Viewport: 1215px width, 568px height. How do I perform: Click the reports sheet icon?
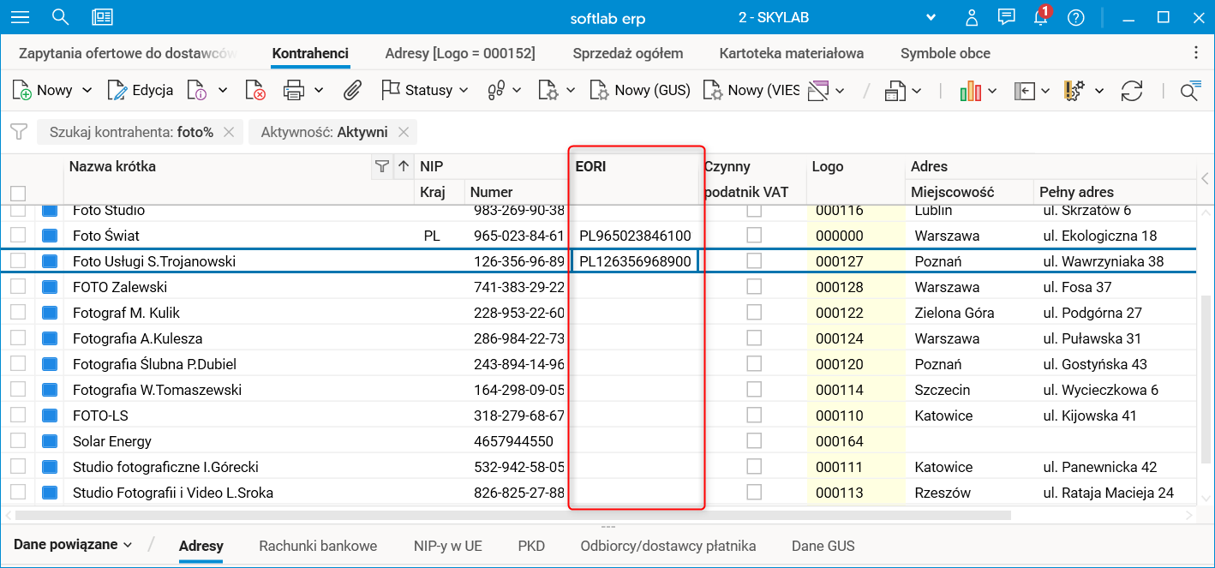click(x=895, y=90)
